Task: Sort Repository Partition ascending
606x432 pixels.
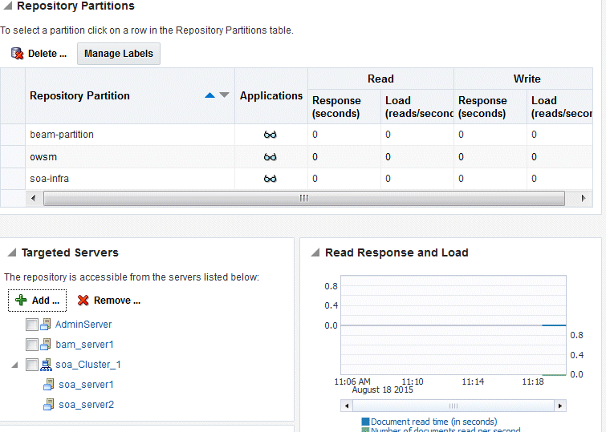Action: [x=209, y=95]
